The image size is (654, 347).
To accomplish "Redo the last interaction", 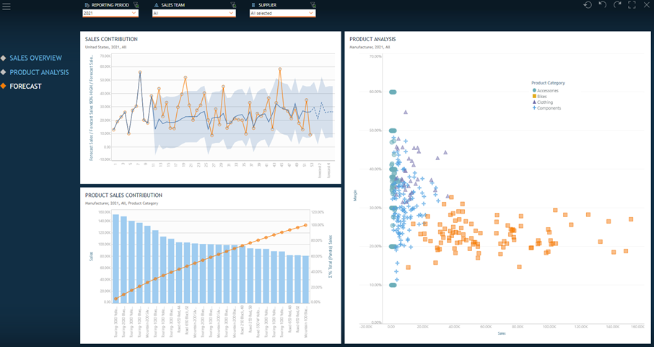I will (x=617, y=4).
